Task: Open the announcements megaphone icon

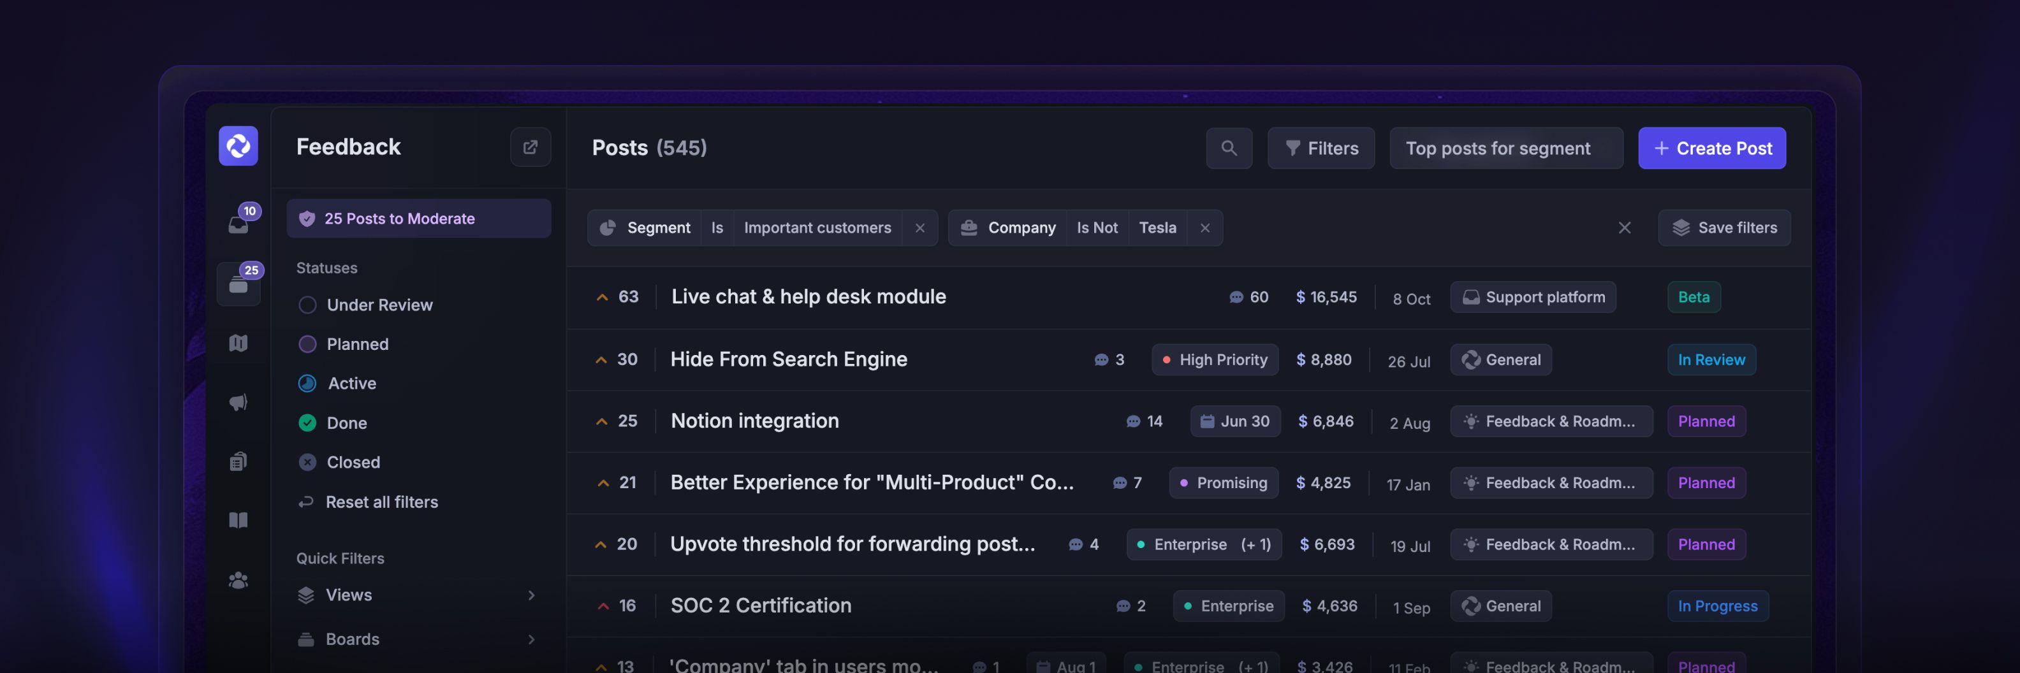Action: 238,402
